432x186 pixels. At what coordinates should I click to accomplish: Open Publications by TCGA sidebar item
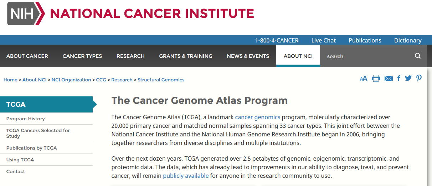pos(32,148)
